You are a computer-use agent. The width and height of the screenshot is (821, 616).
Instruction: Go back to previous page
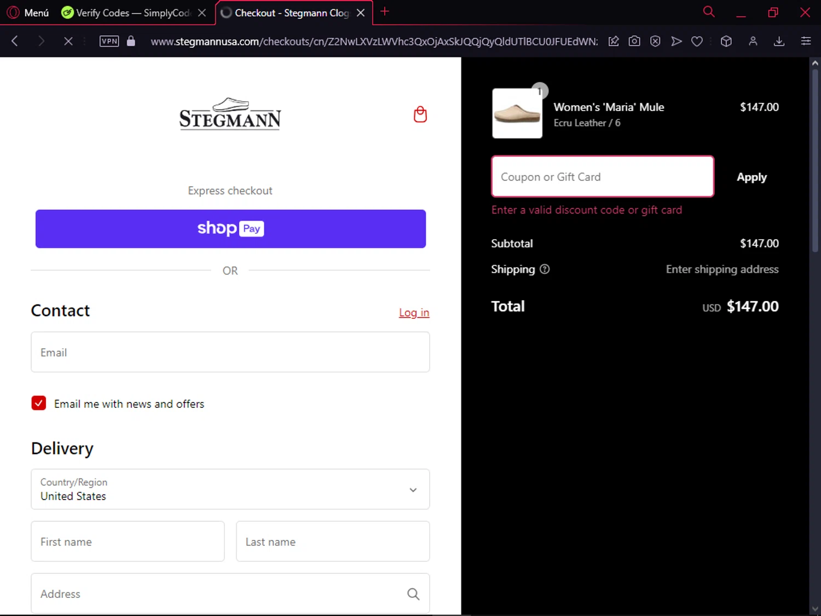pyautogui.click(x=15, y=41)
